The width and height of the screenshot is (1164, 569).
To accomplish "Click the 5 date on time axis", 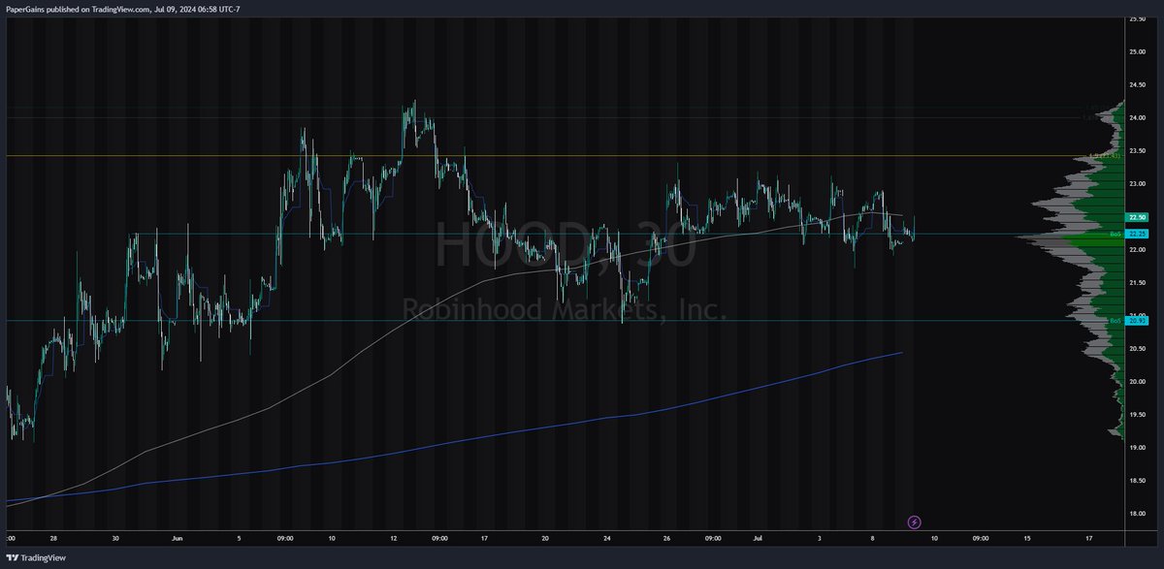I will (239, 538).
